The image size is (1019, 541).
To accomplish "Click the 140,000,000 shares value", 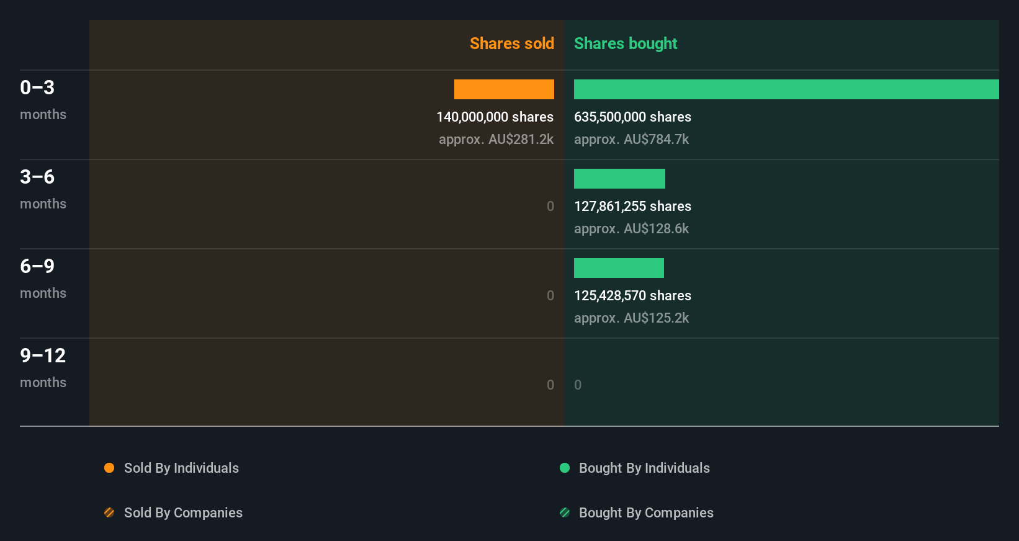I will click(495, 117).
